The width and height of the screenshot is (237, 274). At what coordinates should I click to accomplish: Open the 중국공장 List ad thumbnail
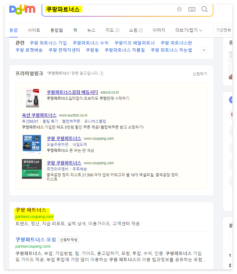32,169
